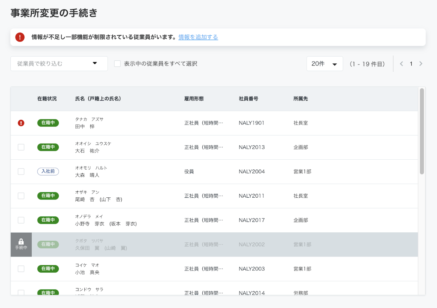This screenshot has width=437, height=308.
Task: Click the (1 - 19 件目) count text
Action: coord(367,64)
